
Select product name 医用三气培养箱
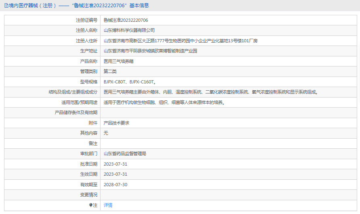pos(119,61)
